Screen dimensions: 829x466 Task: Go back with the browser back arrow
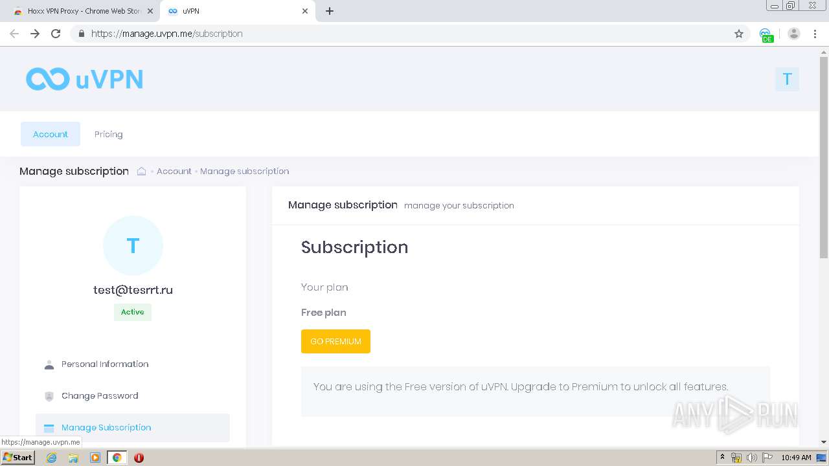click(x=14, y=34)
